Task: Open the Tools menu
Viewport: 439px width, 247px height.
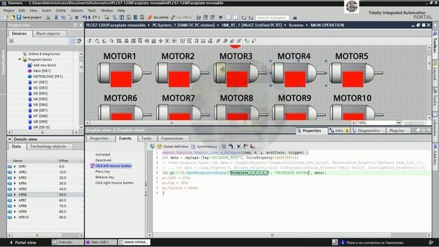Action: tap(92, 10)
